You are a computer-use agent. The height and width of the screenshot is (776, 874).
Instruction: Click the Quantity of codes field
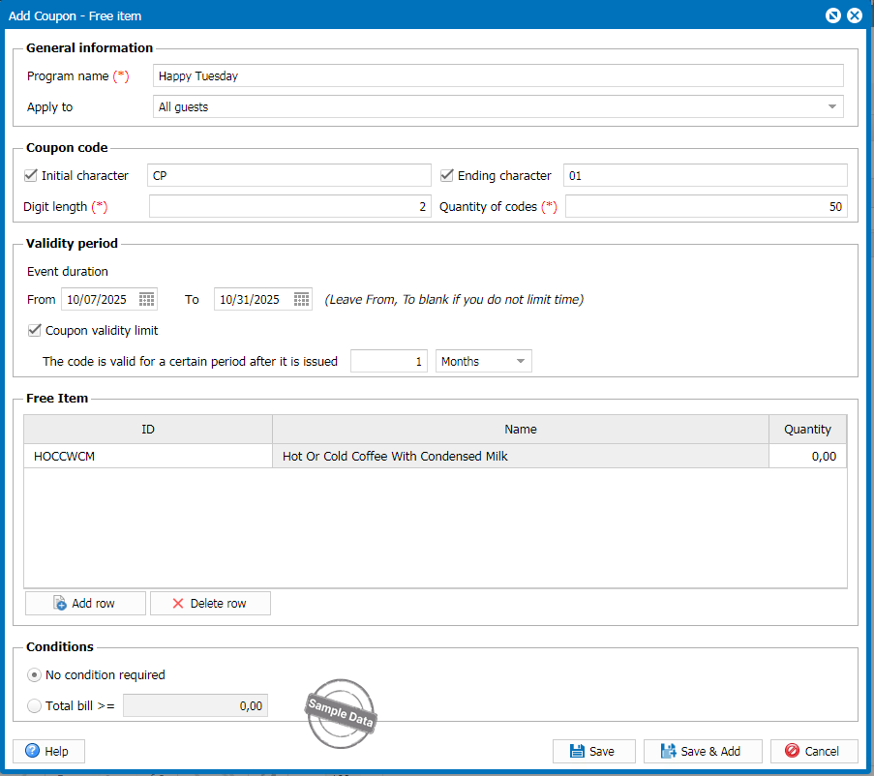point(706,206)
